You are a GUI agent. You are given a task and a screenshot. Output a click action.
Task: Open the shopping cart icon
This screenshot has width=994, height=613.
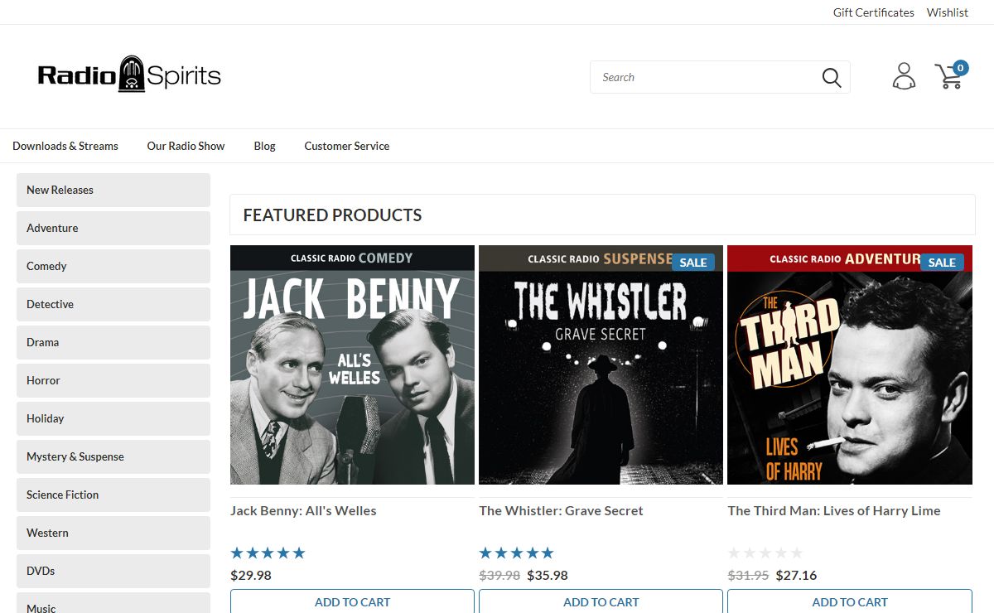(950, 75)
